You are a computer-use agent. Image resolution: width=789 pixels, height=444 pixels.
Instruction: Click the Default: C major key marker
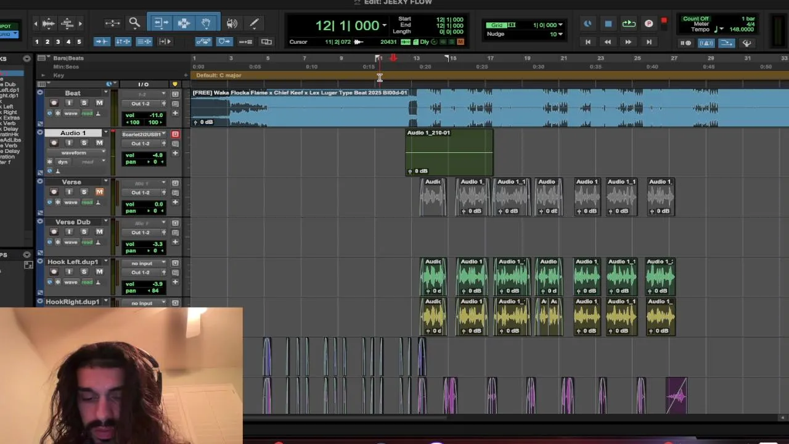pyautogui.click(x=218, y=75)
